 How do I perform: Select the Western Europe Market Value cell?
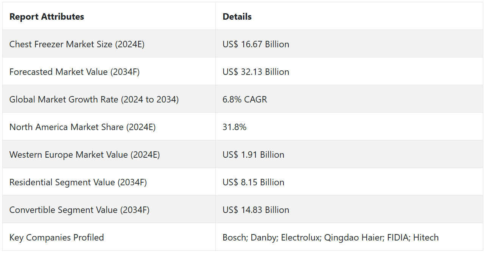click(84, 155)
